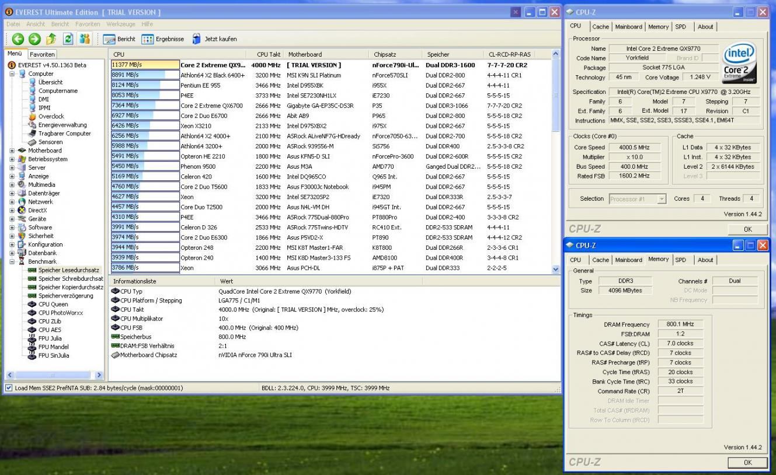This screenshot has height=475, width=776.
Task: Click the Refresh icon in the EVEREST toolbar
Action: pos(68,39)
